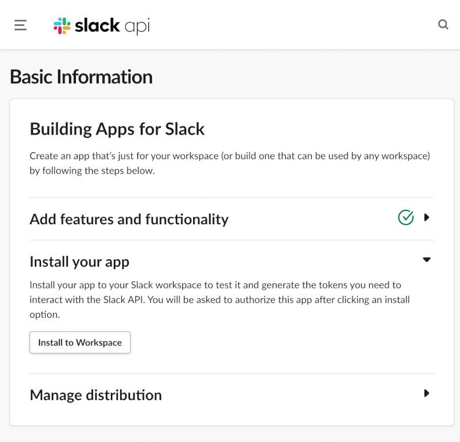This screenshot has width=460, height=442.
Task: Select the Install your app section title
Action: pyautogui.click(x=79, y=262)
